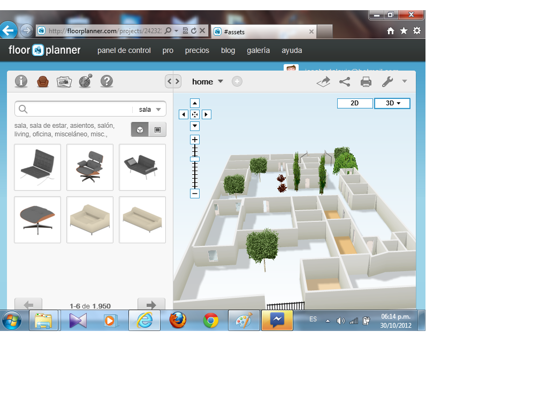Click the share icon
This screenshot has height=416, width=555.
point(345,82)
